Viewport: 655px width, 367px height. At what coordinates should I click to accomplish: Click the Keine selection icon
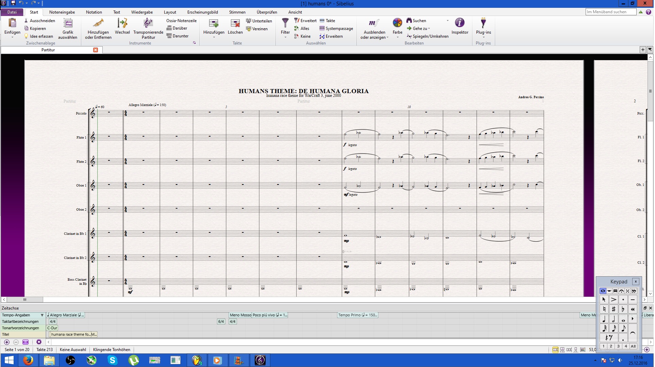pyautogui.click(x=297, y=36)
